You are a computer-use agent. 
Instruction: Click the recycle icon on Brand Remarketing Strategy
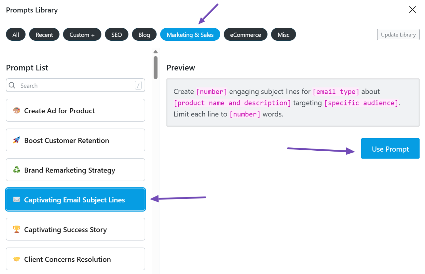click(x=17, y=170)
